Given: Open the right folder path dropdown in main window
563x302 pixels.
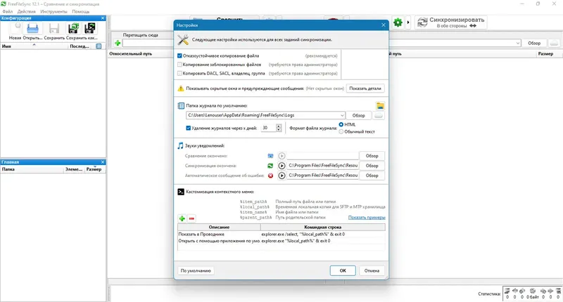Looking at the screenshot, I should pos(518,43).
